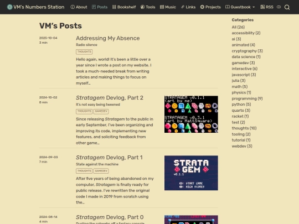The image size is (299, 224).
Task: Click the GAMEDEV tag under Devlog Part 1
Action: (x=101, y=171)
